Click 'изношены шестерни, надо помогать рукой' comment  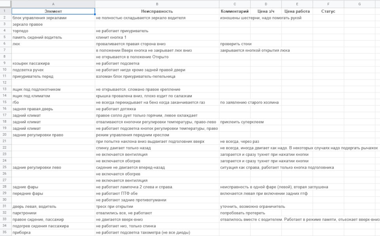coord(261,18)
